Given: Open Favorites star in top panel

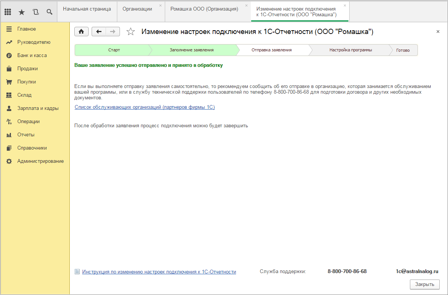Looking at the screenshot, I should 22,12.
